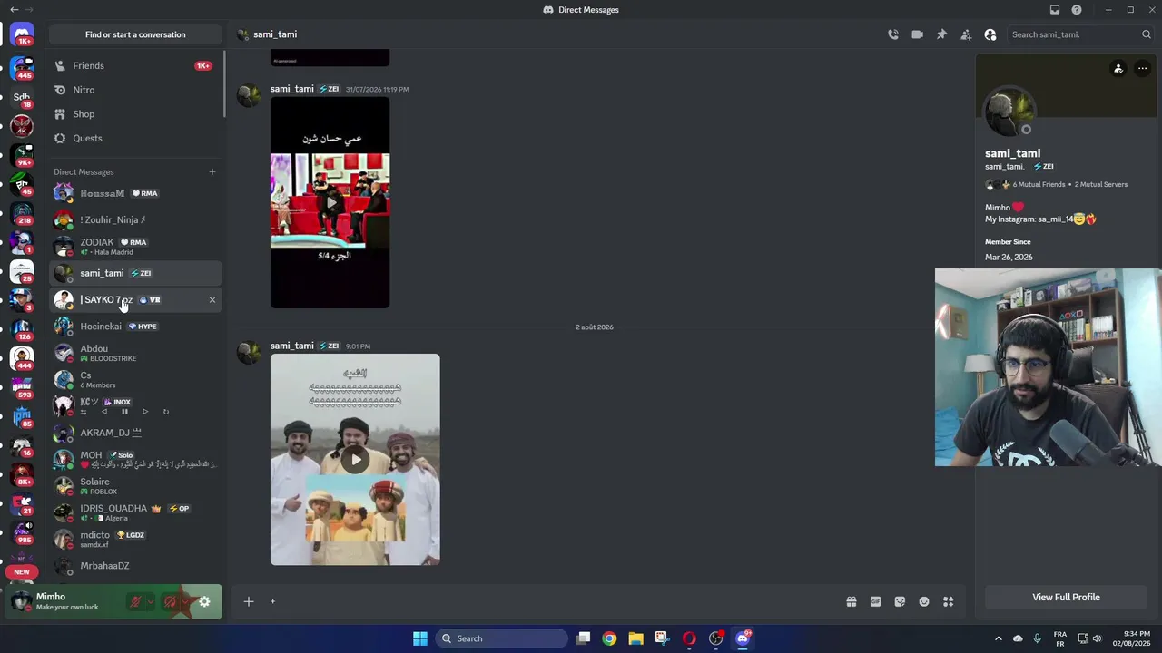Open the small sparkle apps button in message bar
The width and height of the screenshot is (1162, 653).
click(272, 601)
